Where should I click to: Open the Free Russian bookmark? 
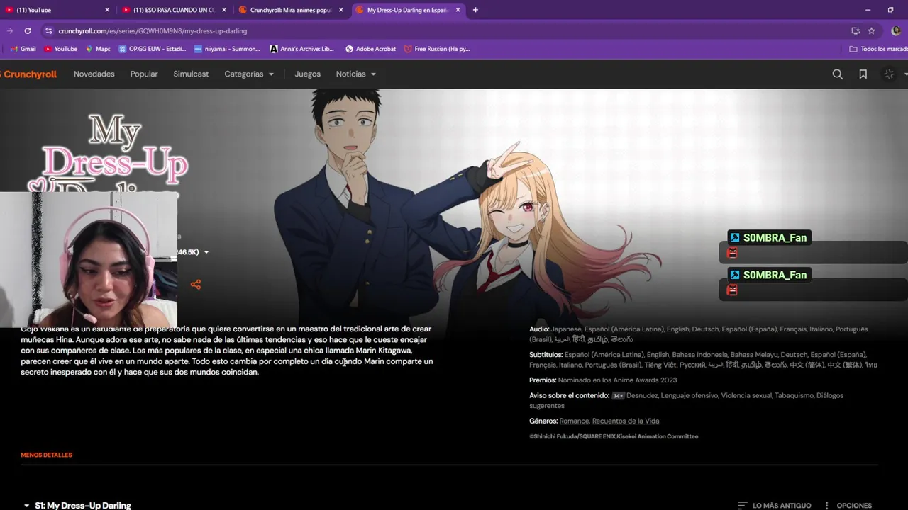coord(437,49)
